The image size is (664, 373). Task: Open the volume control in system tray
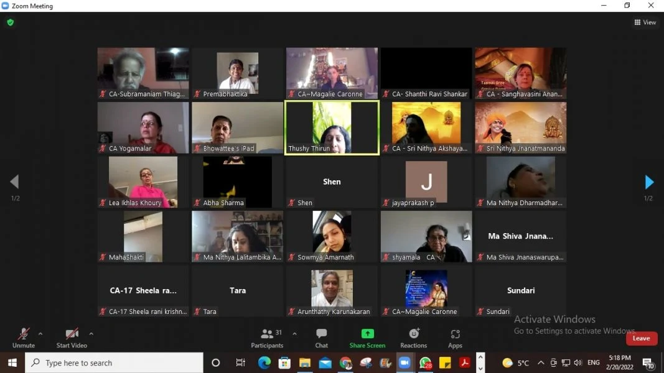pos(578,363)
